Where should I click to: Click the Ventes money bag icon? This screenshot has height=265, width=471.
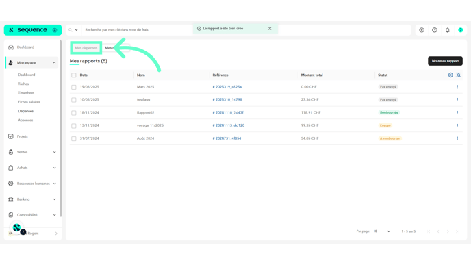11,152
